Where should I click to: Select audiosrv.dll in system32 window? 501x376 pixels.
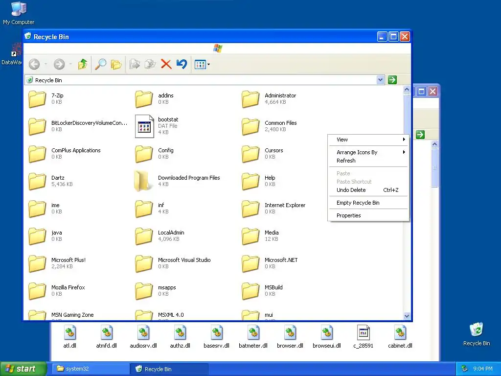pyautogui.click(x=143, y=336)
